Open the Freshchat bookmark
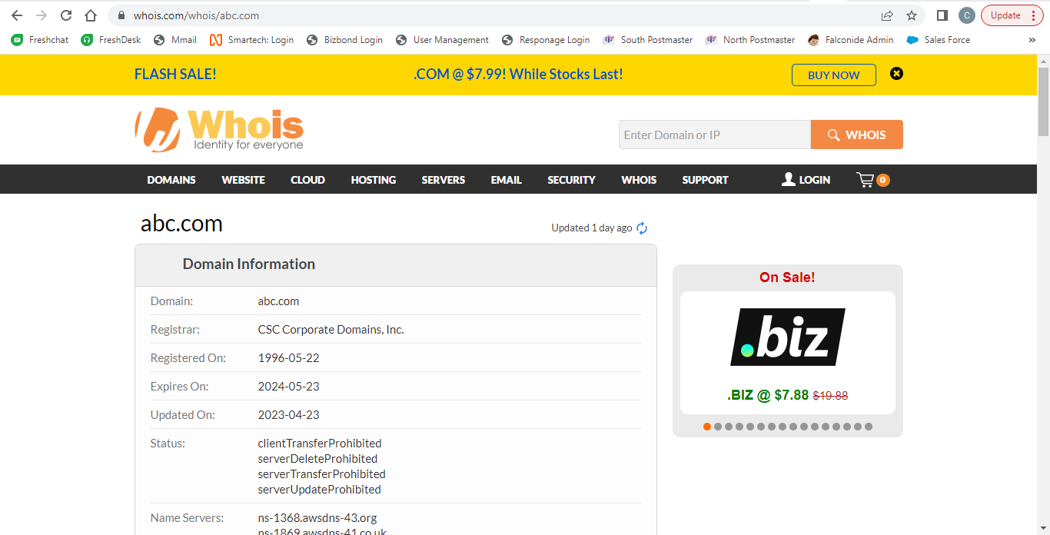The height and width of the screenshot is (535, 1050). coord(39,40)
